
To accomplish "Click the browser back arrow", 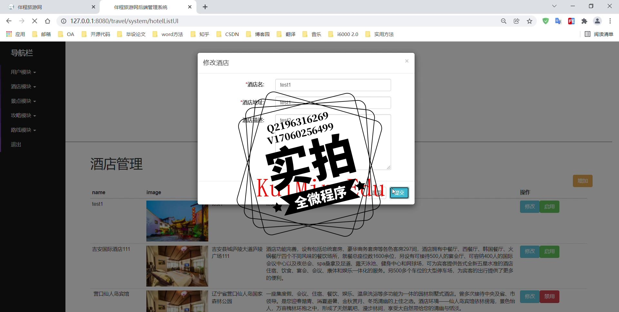I will [x=9, y=21].
